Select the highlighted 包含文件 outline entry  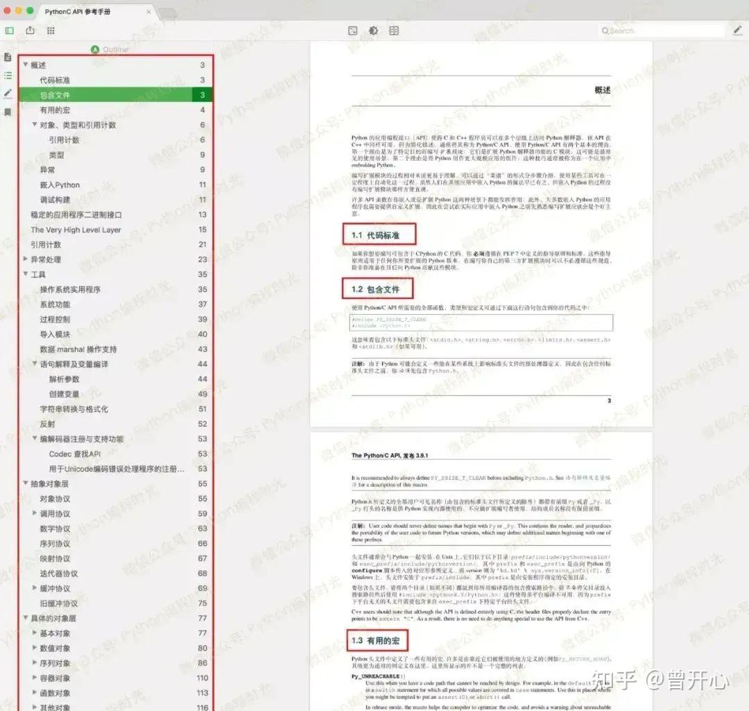[x=116, y=95]
